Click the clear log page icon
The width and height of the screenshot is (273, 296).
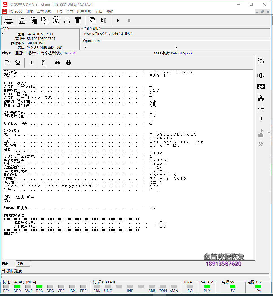pos(7,63)
